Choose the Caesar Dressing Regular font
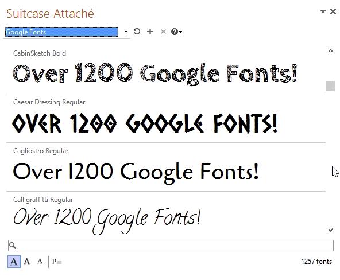 pos(166,118)
